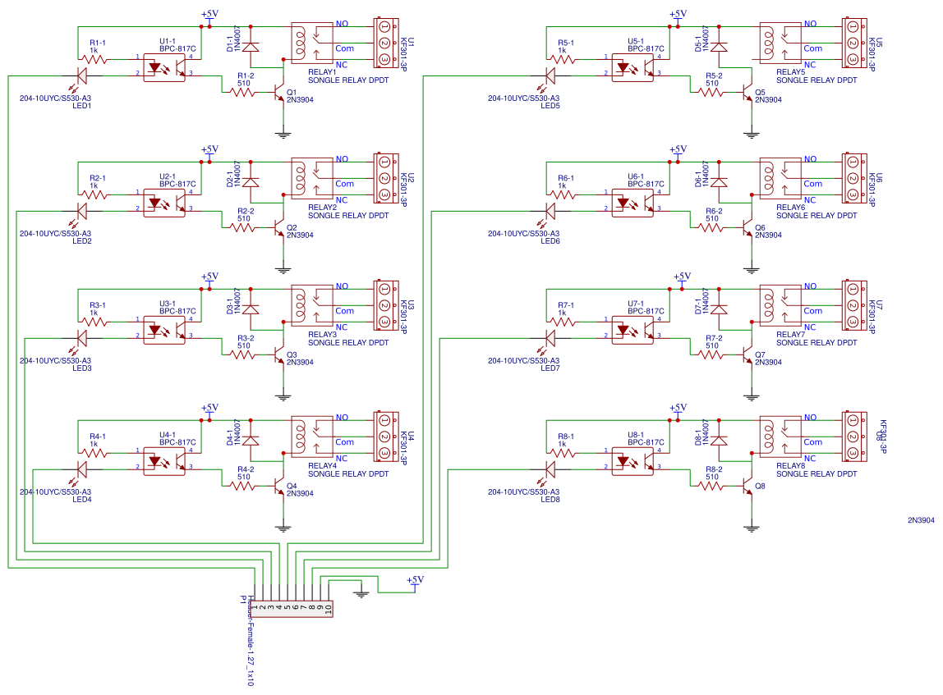Click the ground symbol beside header P1
This screenshot has height=695, width=943.
360,592
